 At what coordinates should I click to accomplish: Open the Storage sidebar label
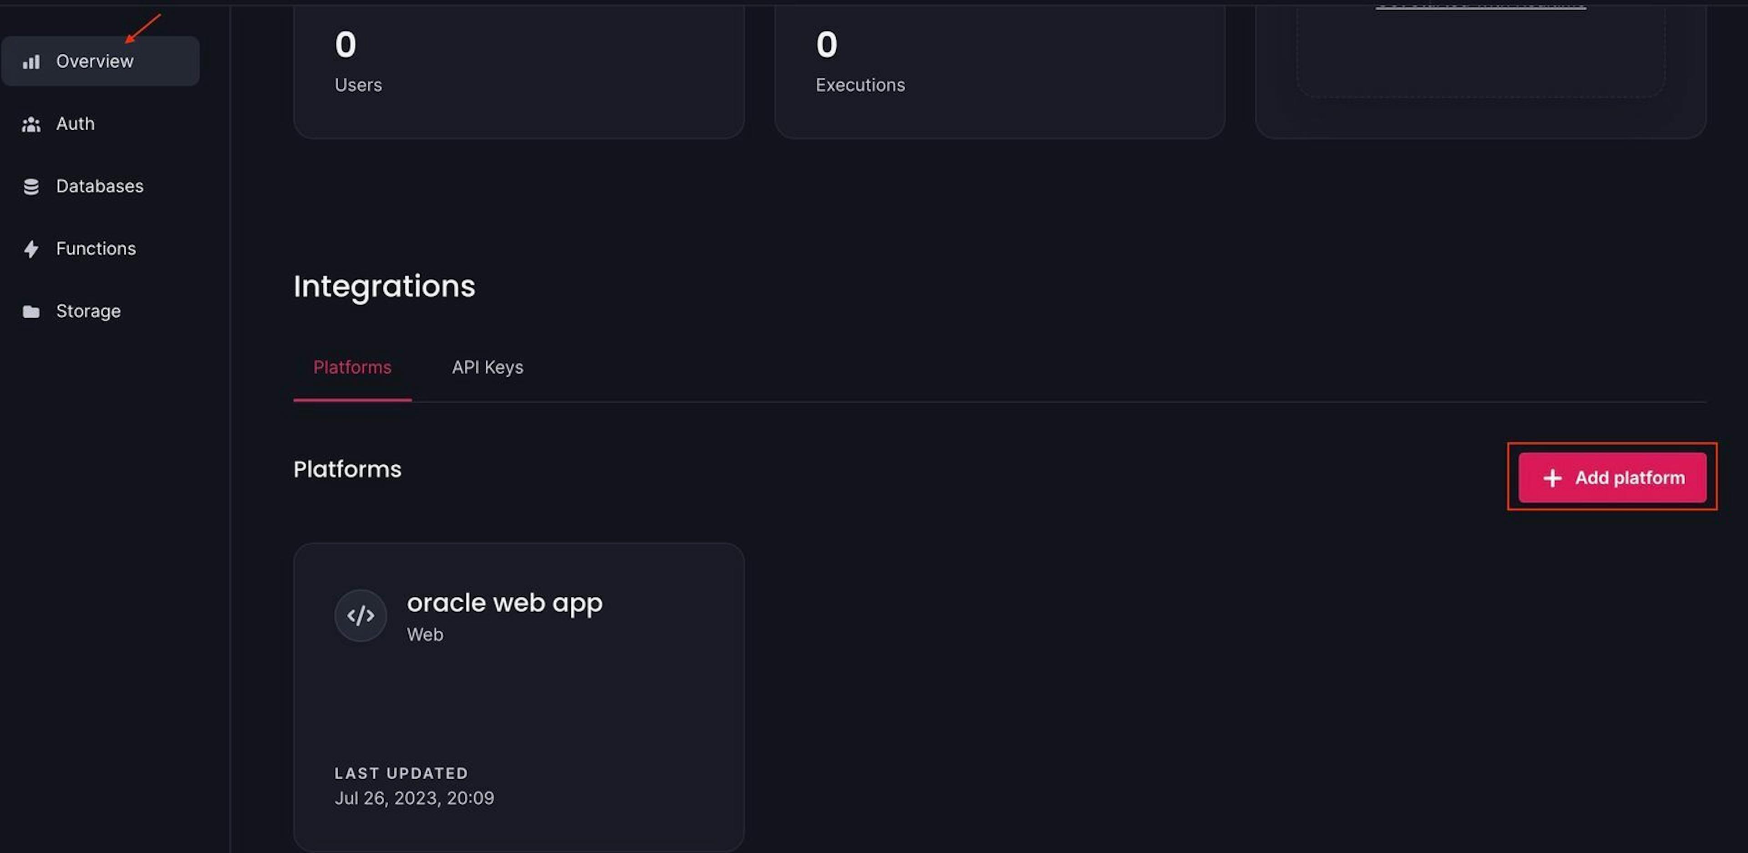click(88, 311)
